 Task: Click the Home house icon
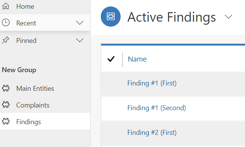[6, 6]
